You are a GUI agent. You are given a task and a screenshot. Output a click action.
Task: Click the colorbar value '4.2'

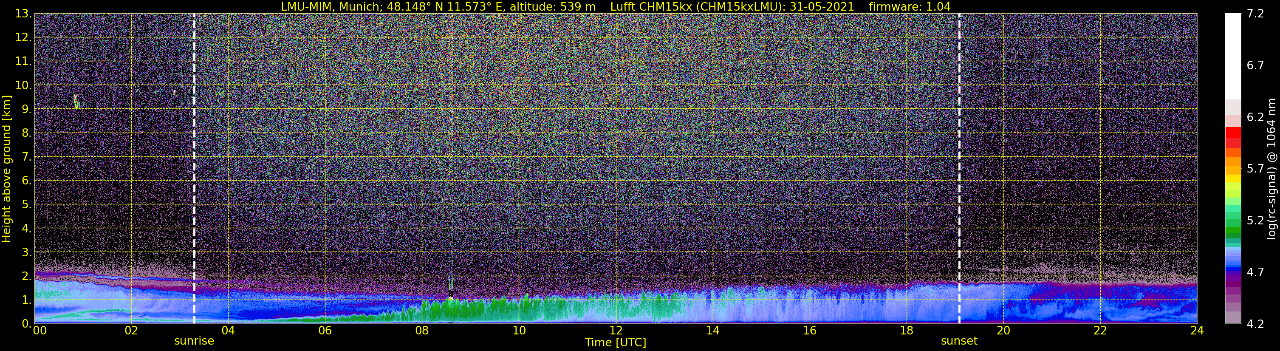1255,324
